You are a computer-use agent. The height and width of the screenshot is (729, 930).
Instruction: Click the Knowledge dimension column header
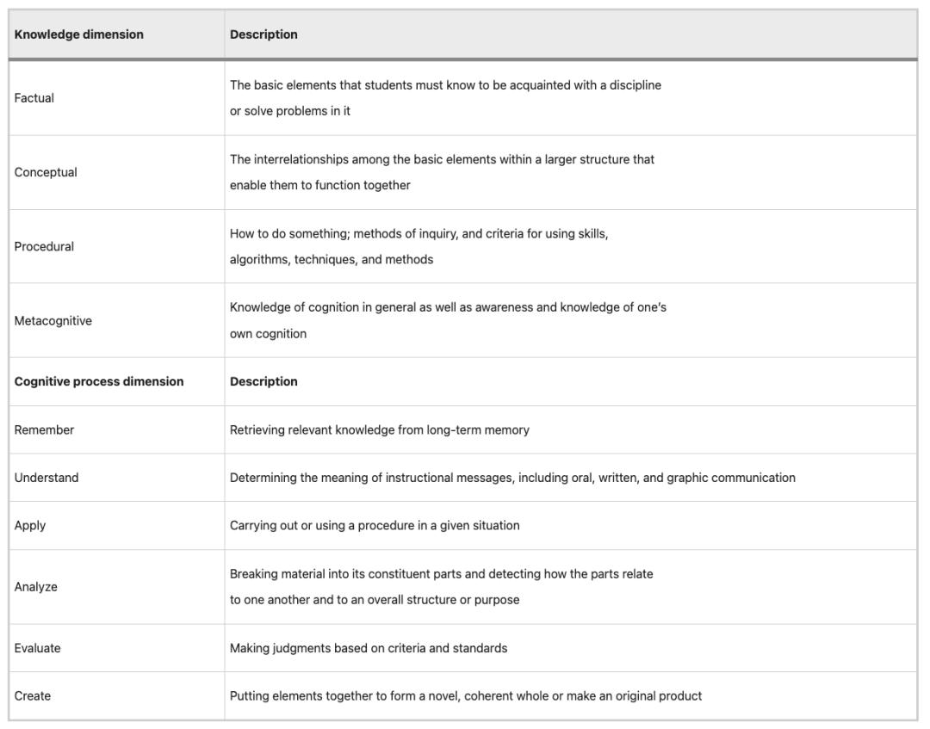pyautogui.click(x=79, y=34)
